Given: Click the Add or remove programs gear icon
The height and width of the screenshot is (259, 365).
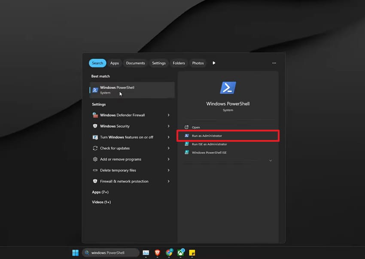Looking at the screenshot, I should [95, 159].
